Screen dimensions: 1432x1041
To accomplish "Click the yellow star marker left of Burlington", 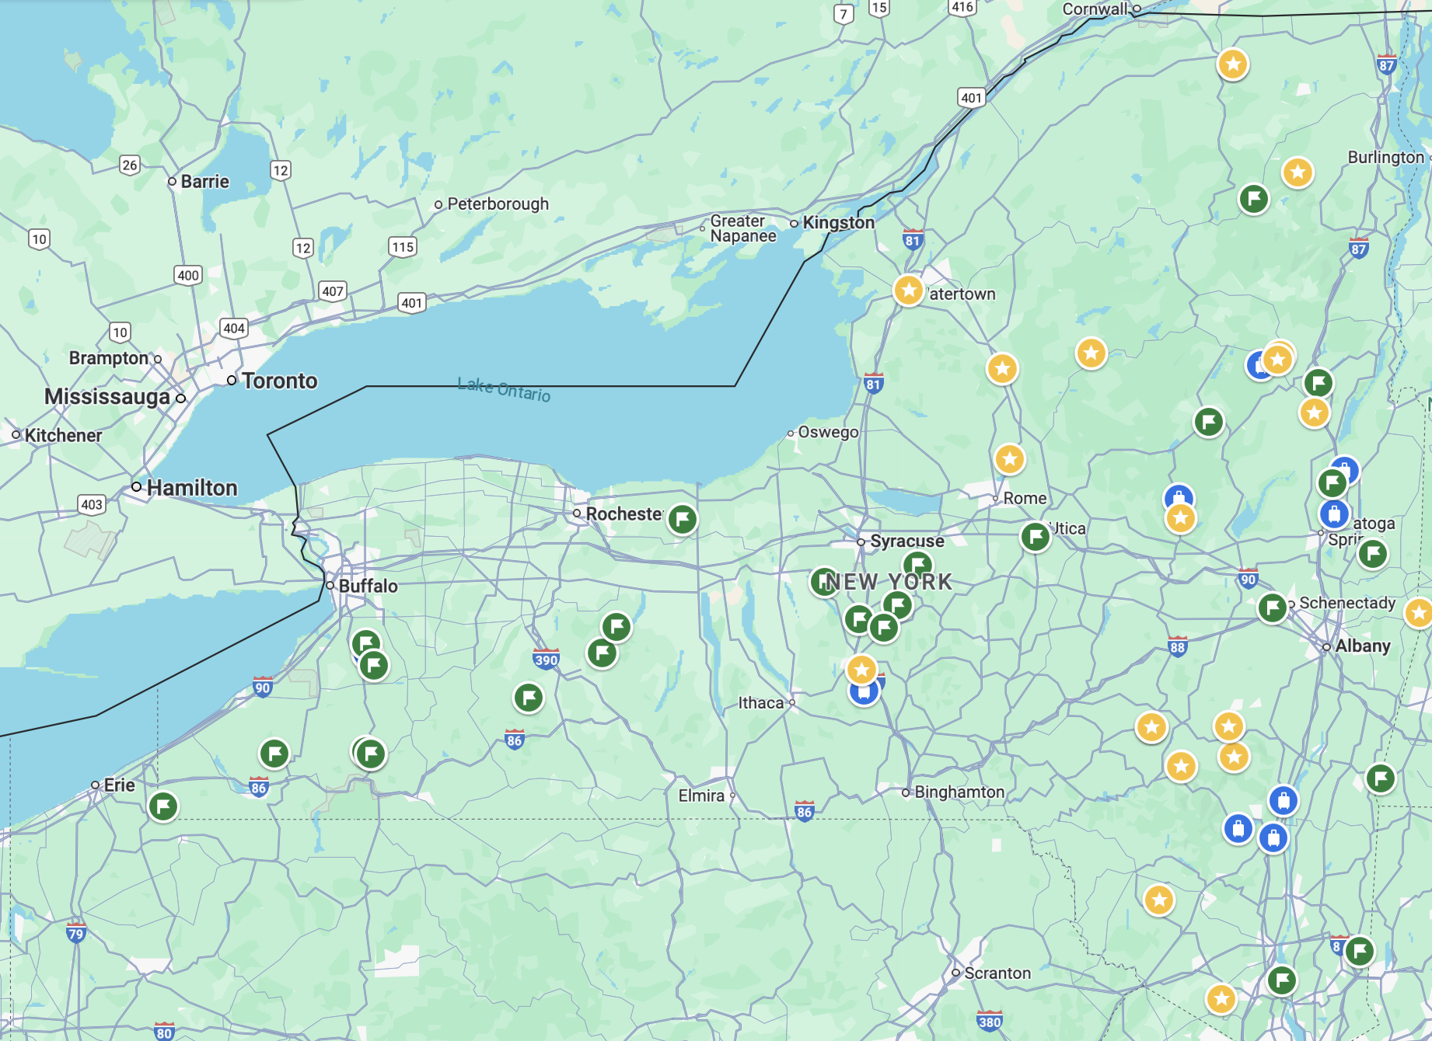I will 1298,172.
